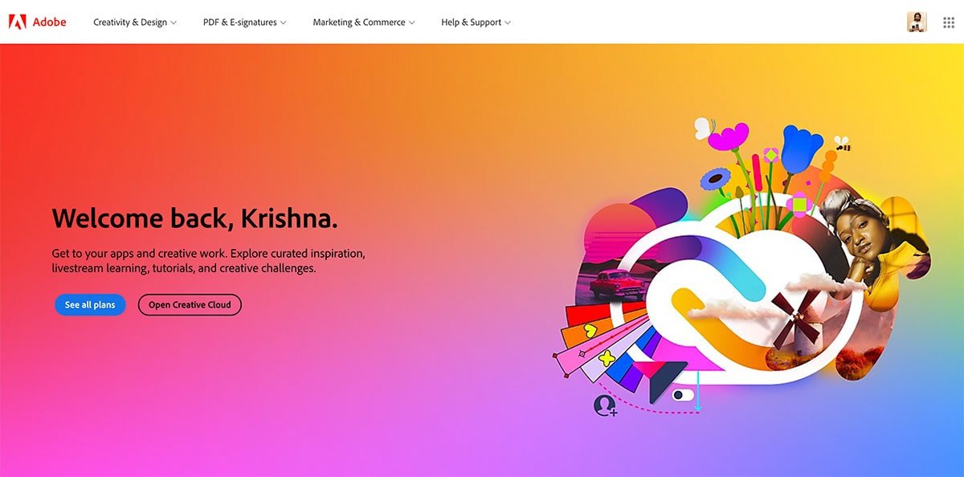Expand the Creativity & Design chevron
Screen dimensions: 964x477
click(x=174, y=22)
